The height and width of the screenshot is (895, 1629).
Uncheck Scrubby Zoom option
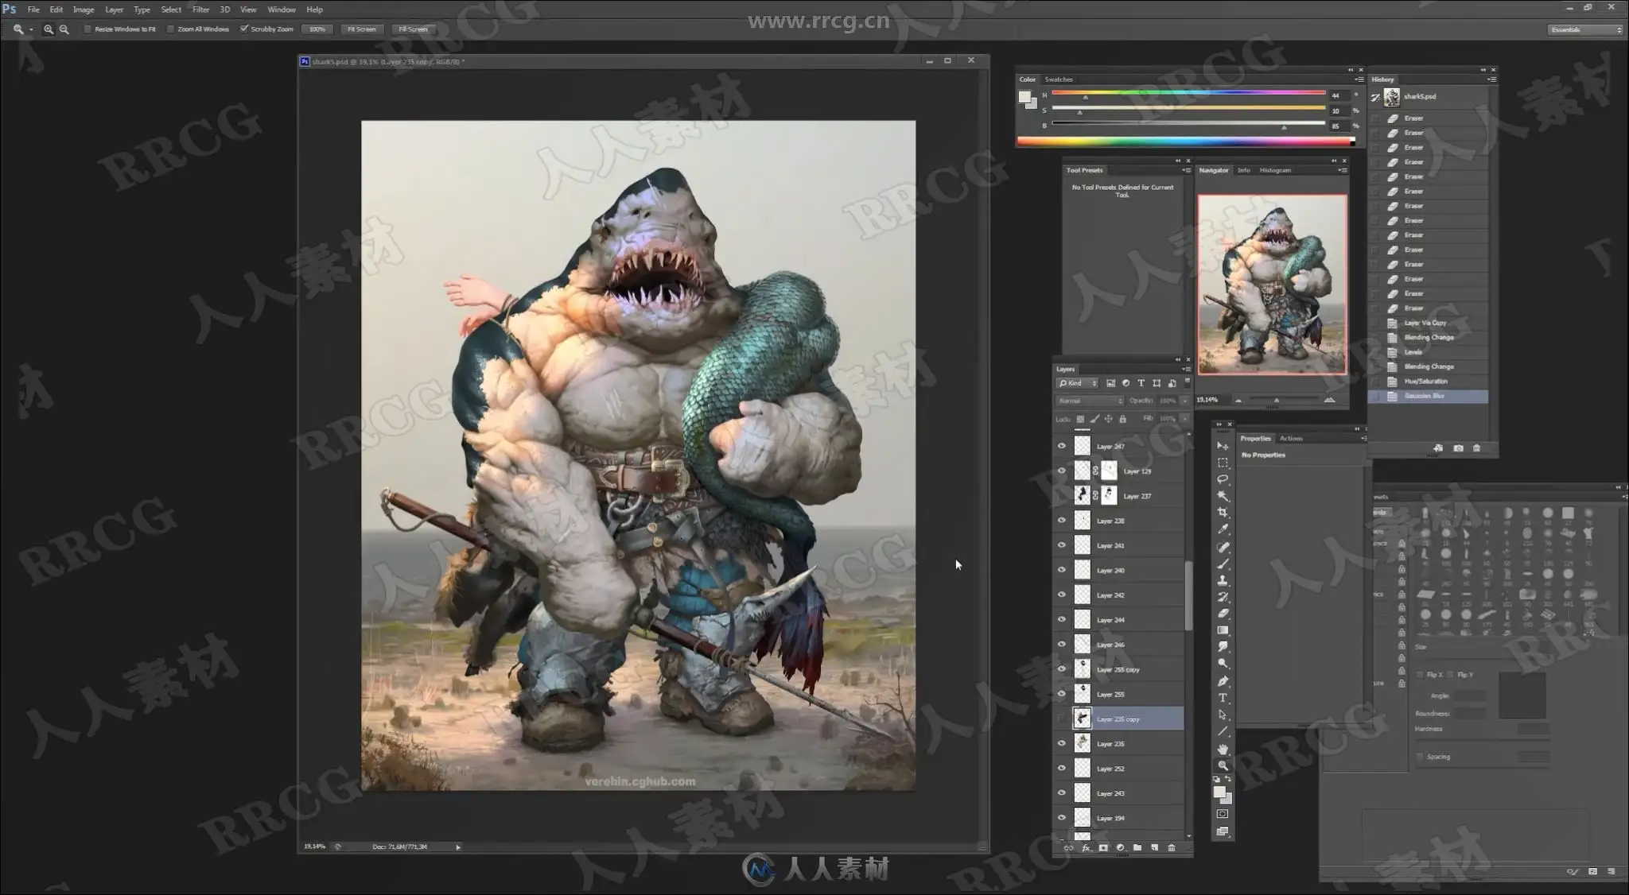[244, 29]
